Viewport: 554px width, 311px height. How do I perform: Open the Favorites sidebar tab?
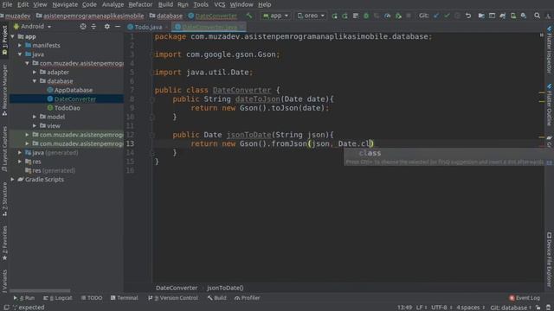point(4,244)
